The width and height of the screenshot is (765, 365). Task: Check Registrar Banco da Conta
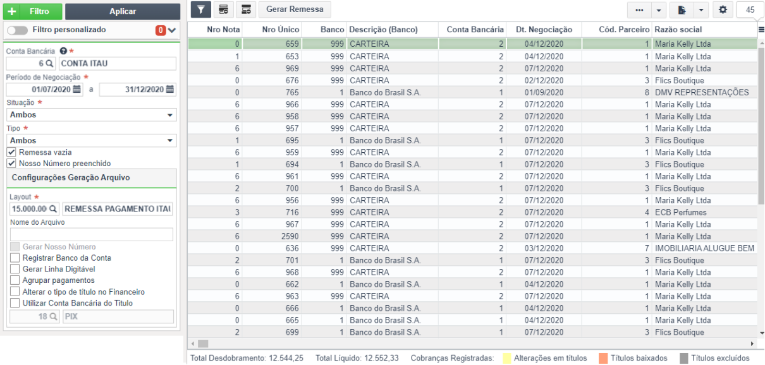click(15, 258)
